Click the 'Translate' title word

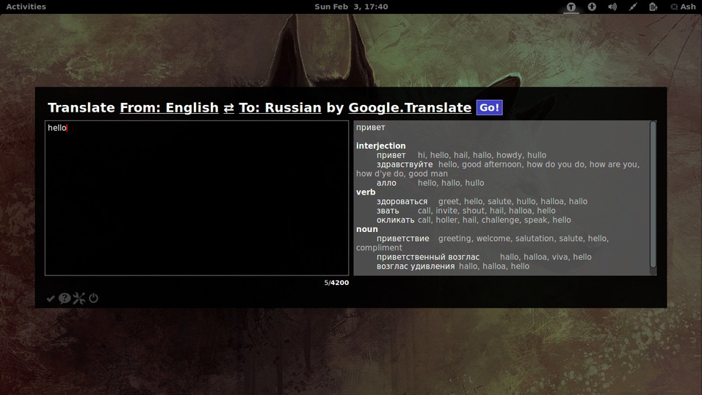(82, 107)
